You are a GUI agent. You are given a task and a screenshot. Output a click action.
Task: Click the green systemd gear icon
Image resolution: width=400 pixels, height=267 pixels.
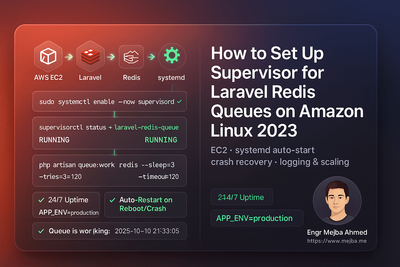click(x=172, y=56)
